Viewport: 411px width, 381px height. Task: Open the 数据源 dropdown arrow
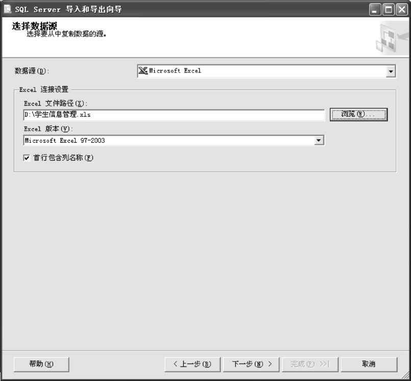[x=391, y=71]
